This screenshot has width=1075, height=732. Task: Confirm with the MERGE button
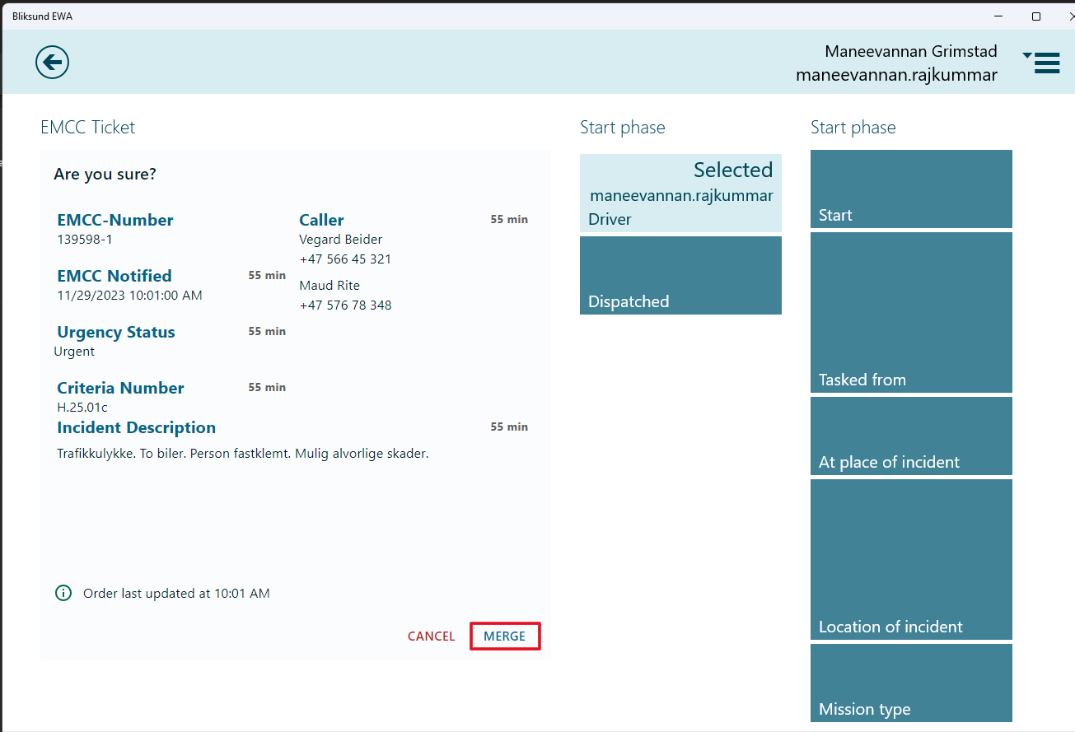(505, 636)
